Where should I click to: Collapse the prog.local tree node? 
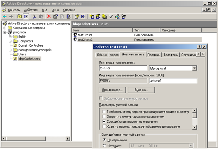point(5,32)
